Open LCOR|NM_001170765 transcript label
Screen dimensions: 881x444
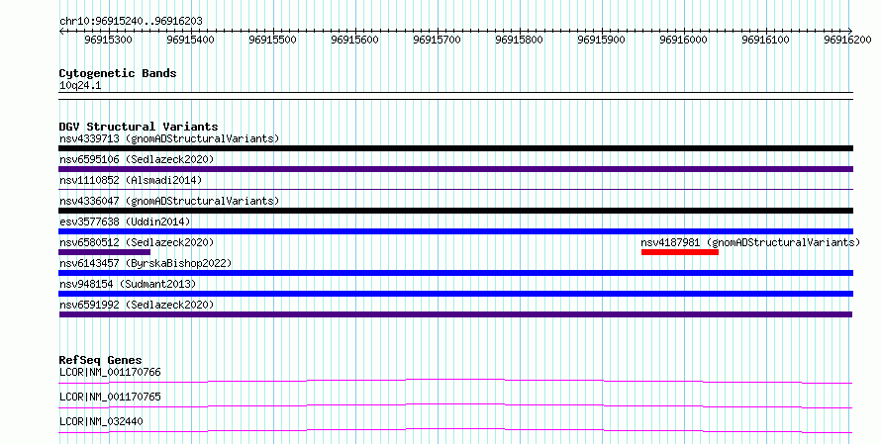point(110,397)
